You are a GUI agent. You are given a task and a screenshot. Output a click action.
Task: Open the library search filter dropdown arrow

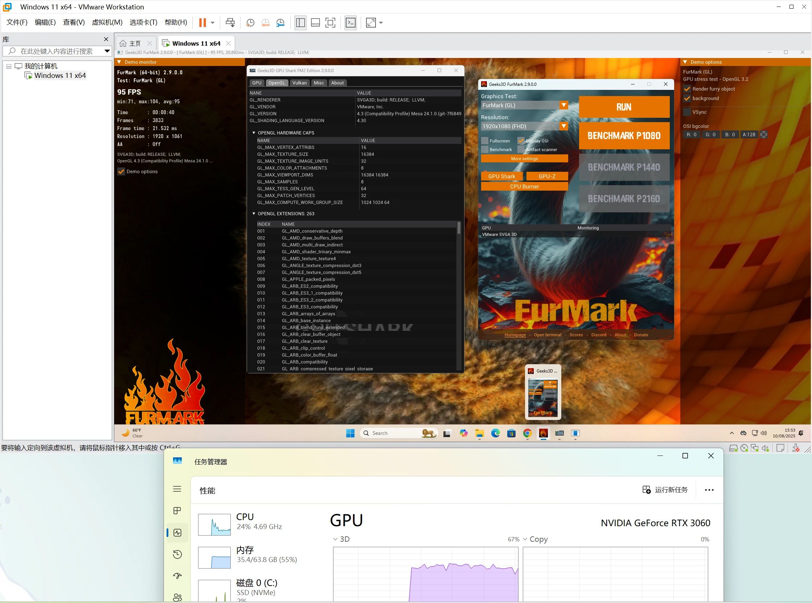[x=107, y=51]
